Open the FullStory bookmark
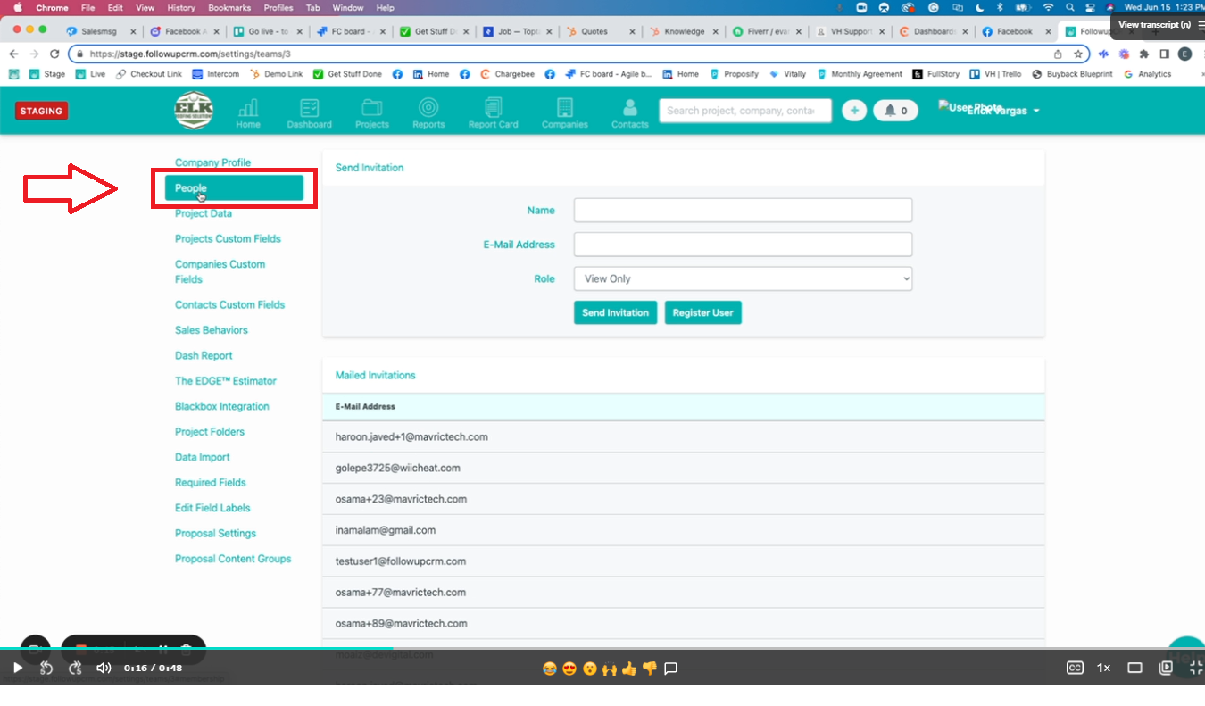The width and height of the screenshot is (1205, 706). point(935,74)
